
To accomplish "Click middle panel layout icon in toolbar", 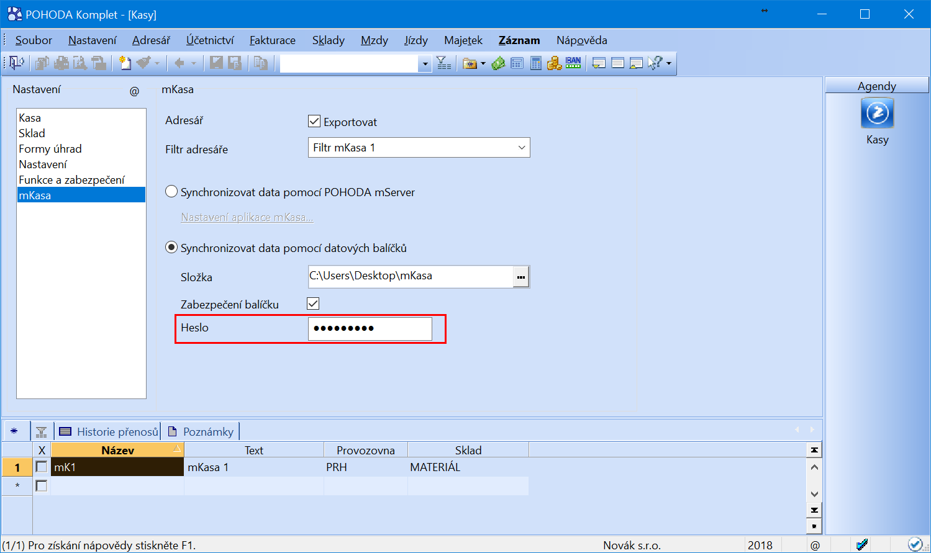I will (617, 63).
